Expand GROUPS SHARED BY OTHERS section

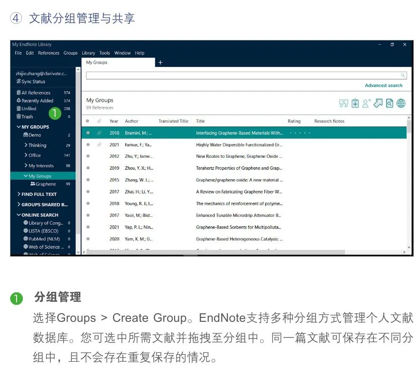tap(19, 204)
